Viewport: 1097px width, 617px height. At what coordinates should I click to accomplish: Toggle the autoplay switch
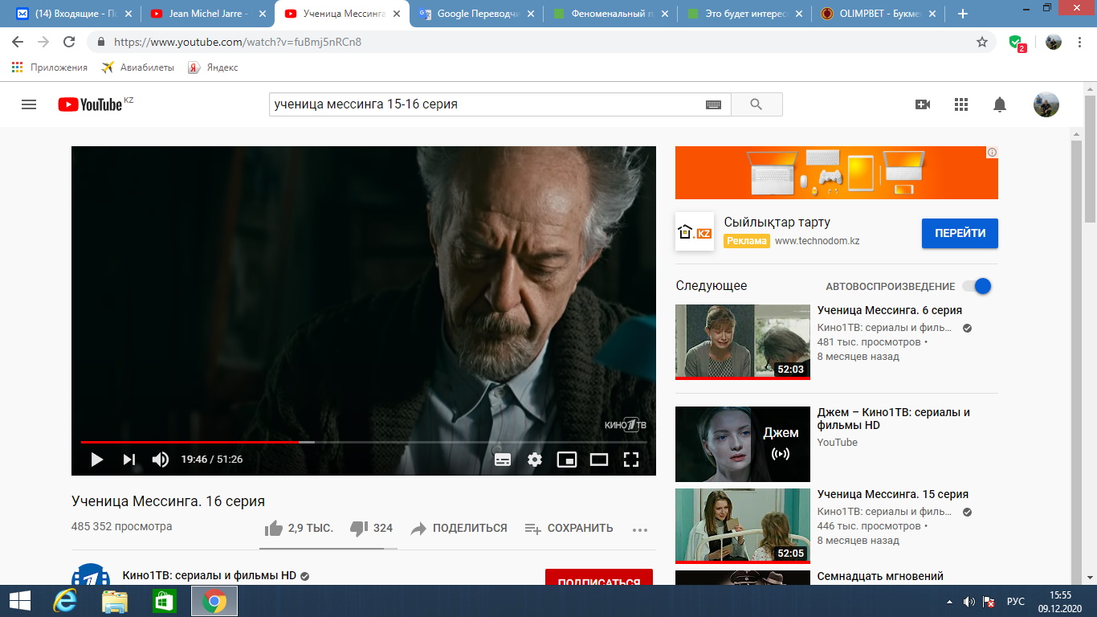[977, 286]
